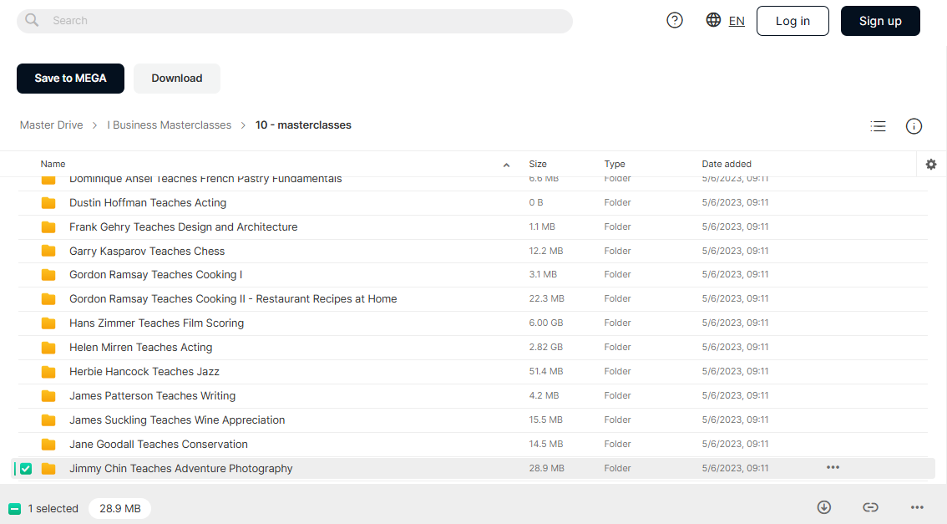Open more options for Jimmy Chin row

click(833, 467)
